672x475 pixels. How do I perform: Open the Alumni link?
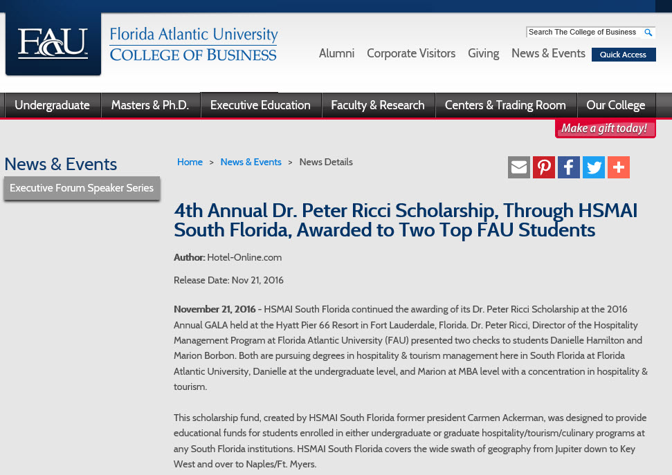click(x=336, y=53)
